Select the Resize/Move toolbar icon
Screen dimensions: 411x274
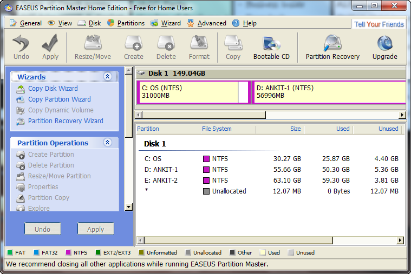[x=93, y=47]
